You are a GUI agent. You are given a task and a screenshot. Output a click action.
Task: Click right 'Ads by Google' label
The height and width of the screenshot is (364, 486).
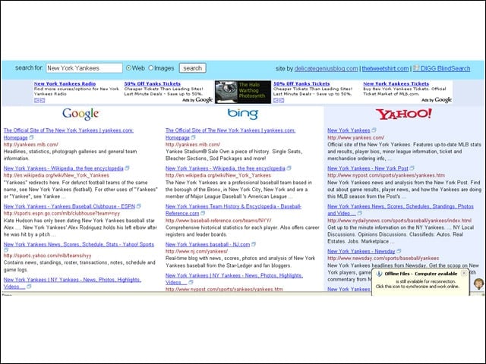(x=437, y=100)
